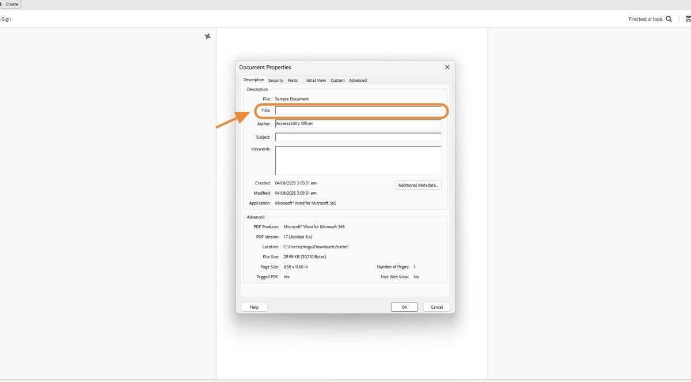Screen dimensions: 691x382
Task: Select the Description tab
Action: 253,80
